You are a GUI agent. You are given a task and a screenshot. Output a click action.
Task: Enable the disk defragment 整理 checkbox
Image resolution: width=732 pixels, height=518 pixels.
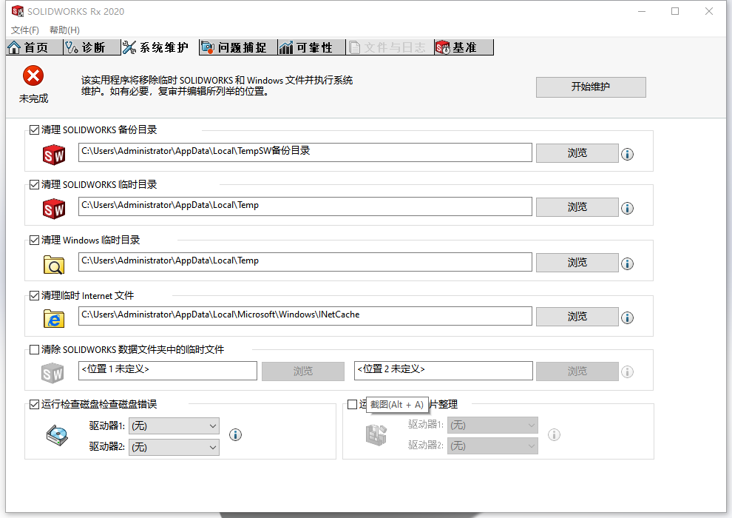(x=353, y=404)
